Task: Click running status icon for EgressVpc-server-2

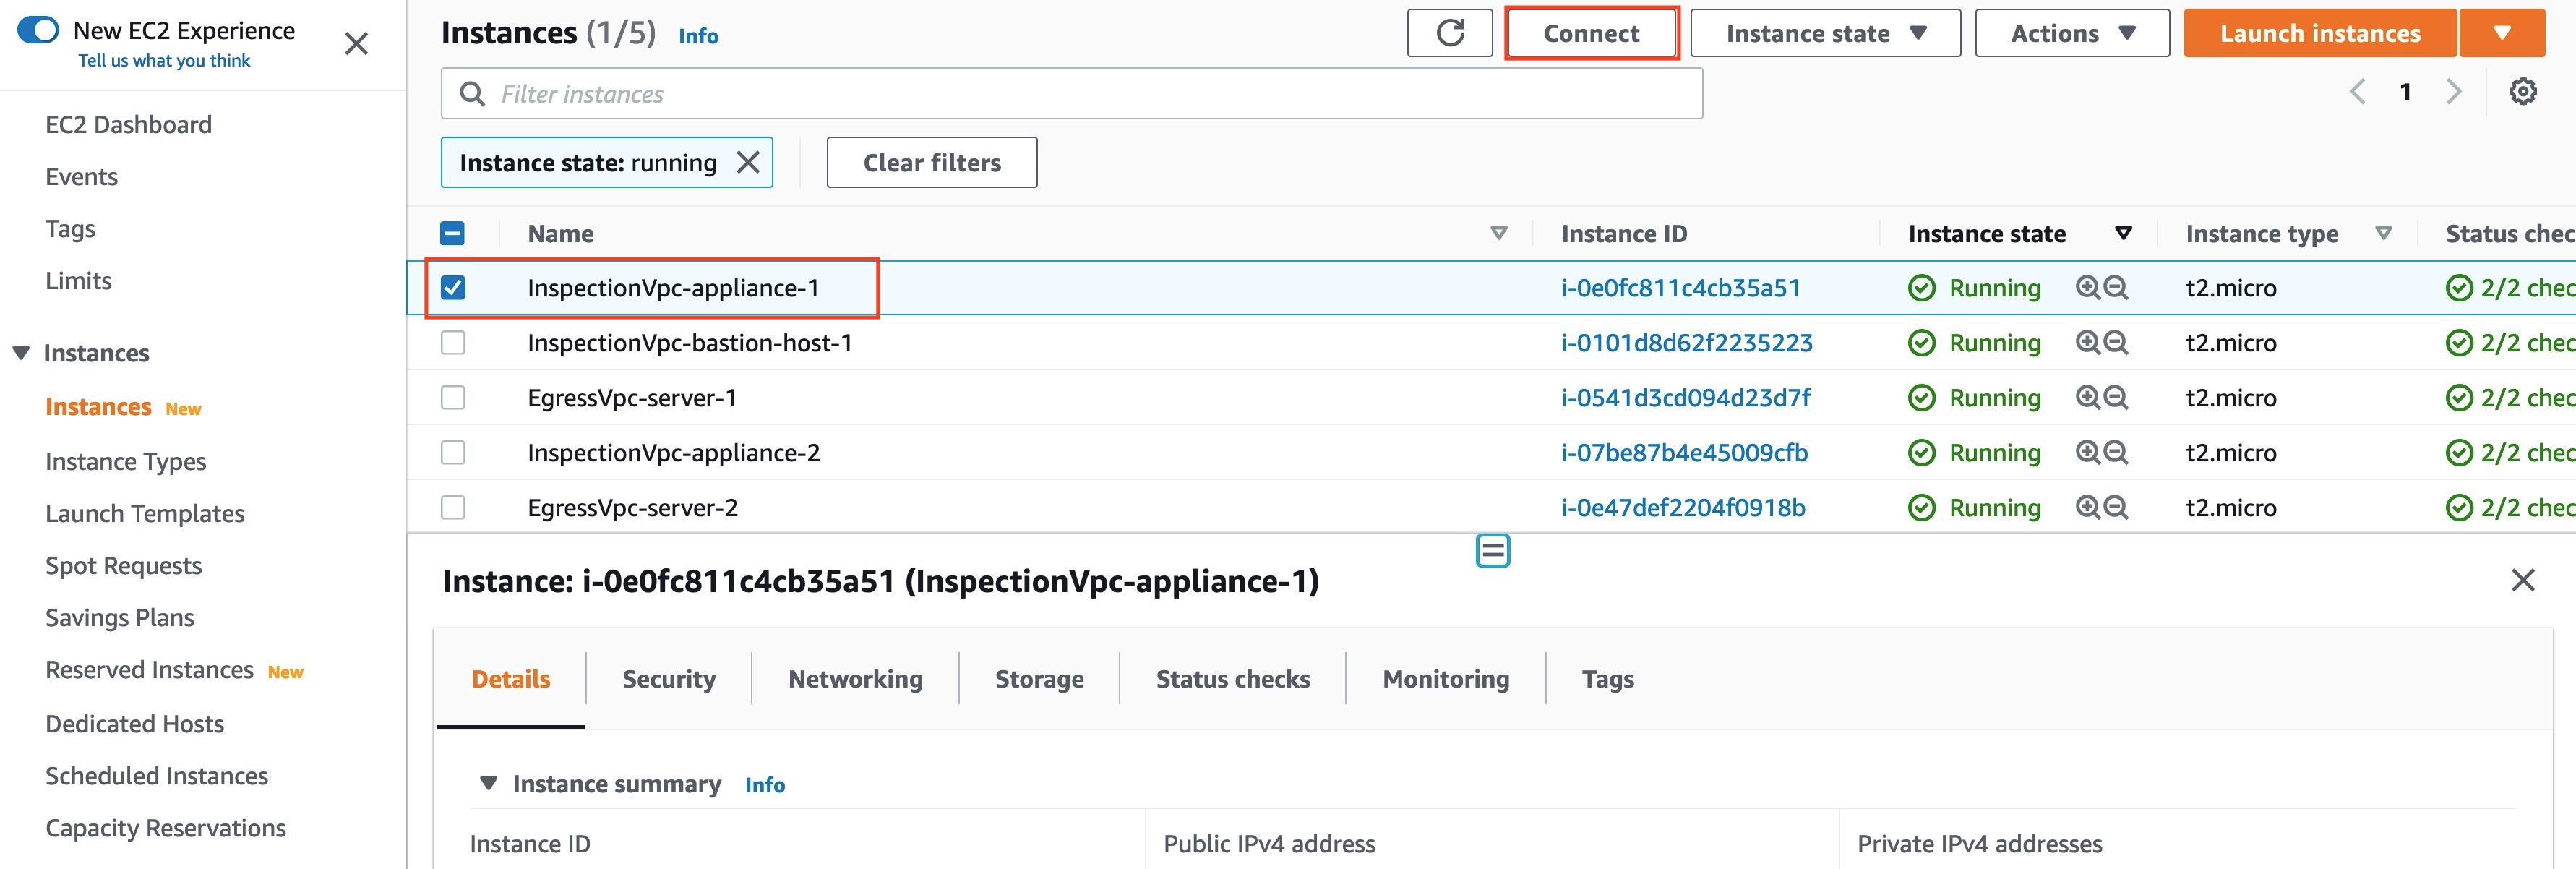Action: click(1921, 508)
